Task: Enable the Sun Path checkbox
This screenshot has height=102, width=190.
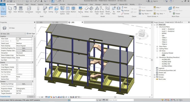Action: (17, 60)
